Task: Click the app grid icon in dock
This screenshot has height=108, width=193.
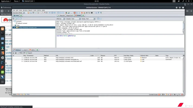Action: click(2, 82)
